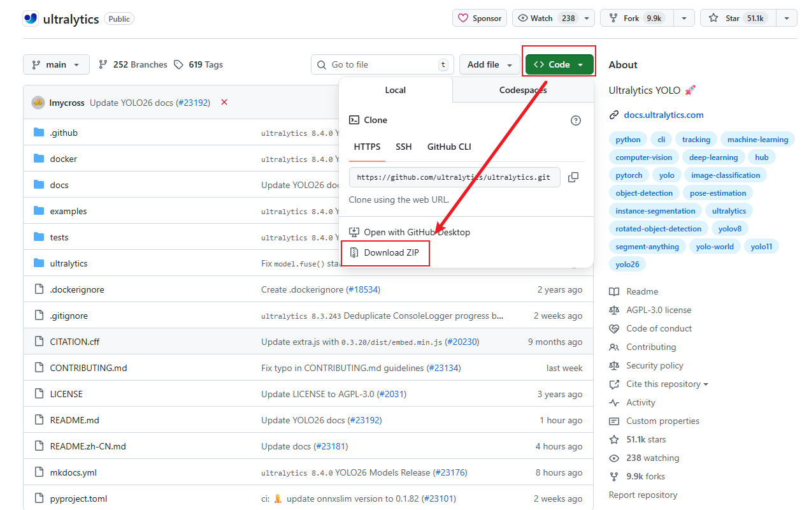
Task: Toggle the green Code dropdown button
Action: [559, 64]
